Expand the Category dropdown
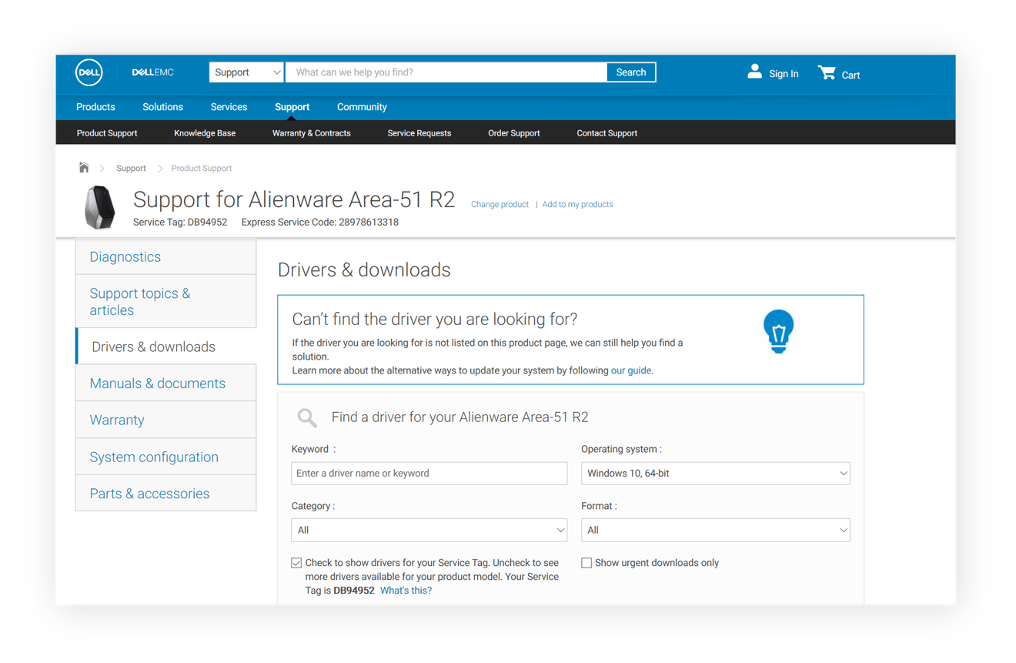Image resolution: width=1016 pixels, height=663 pixels. pos(429,530)
